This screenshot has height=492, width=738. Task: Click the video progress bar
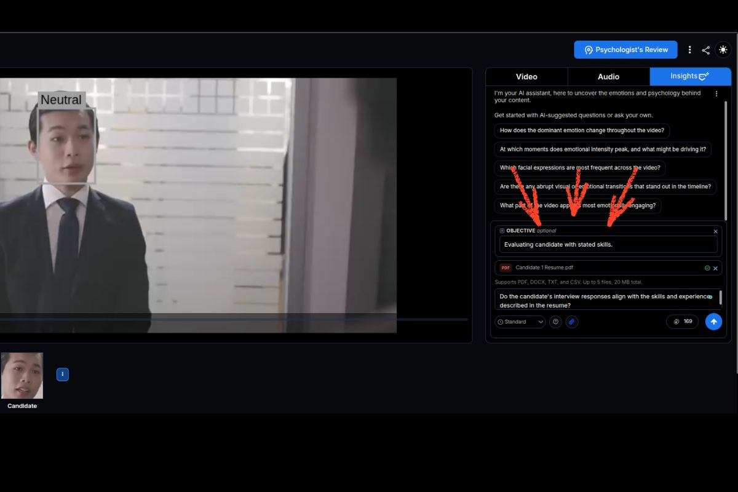[234, 319]
